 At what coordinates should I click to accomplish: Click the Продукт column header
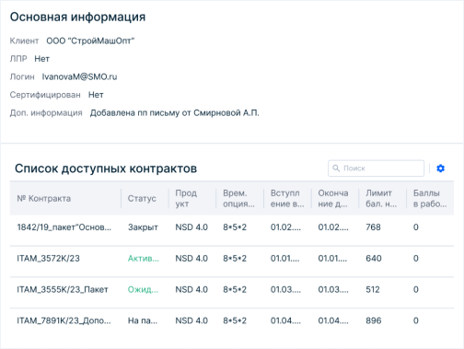186,198
